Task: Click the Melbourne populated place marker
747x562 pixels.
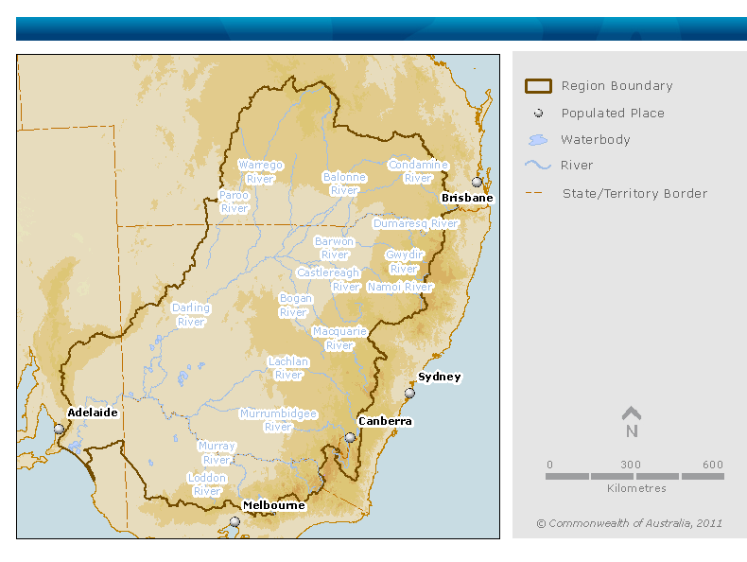Action: click(x=235, y=522)
